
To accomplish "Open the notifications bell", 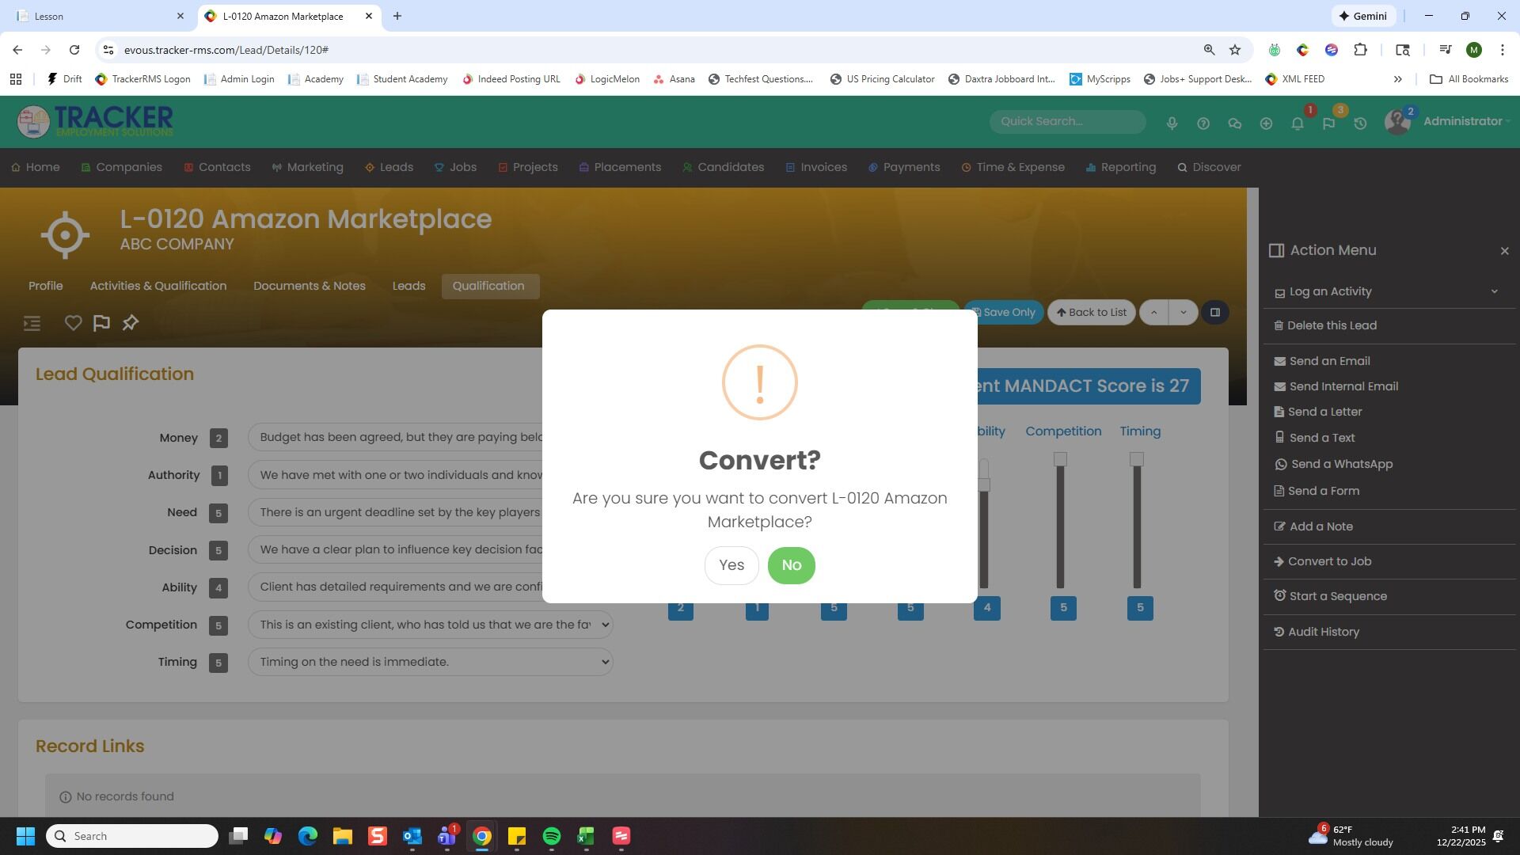I will pyautogui.click(x=1297, y=123).
